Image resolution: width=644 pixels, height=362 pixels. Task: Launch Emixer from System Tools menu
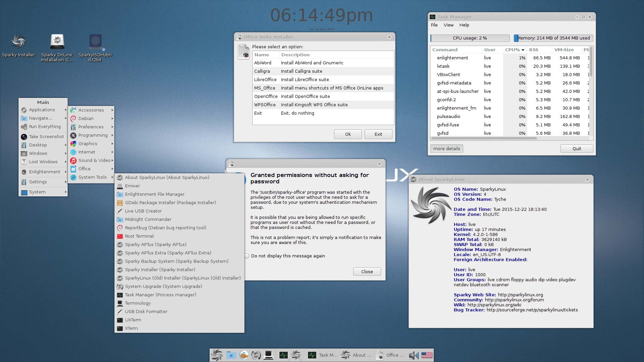tap(179, 186)
